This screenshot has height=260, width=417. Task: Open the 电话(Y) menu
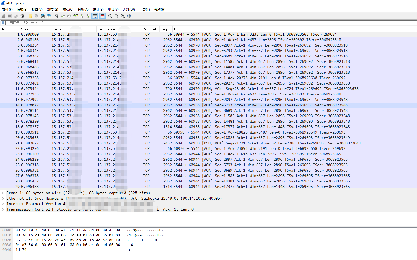(x=113, y=10)
